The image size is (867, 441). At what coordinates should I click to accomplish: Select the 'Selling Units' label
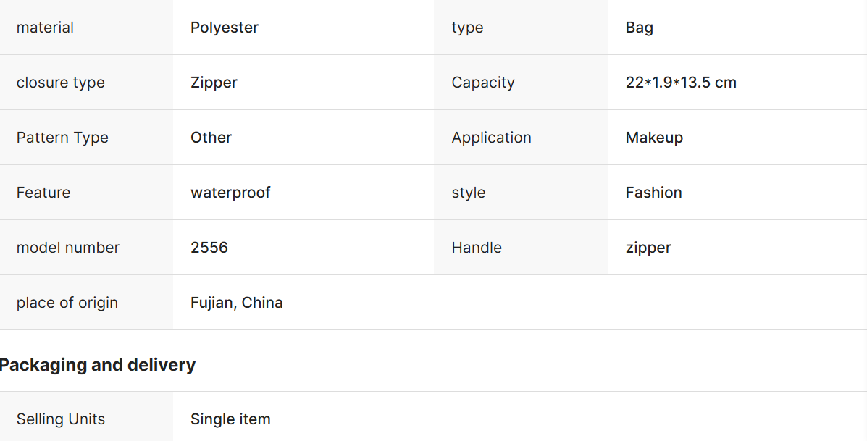(x=61, y=419)
